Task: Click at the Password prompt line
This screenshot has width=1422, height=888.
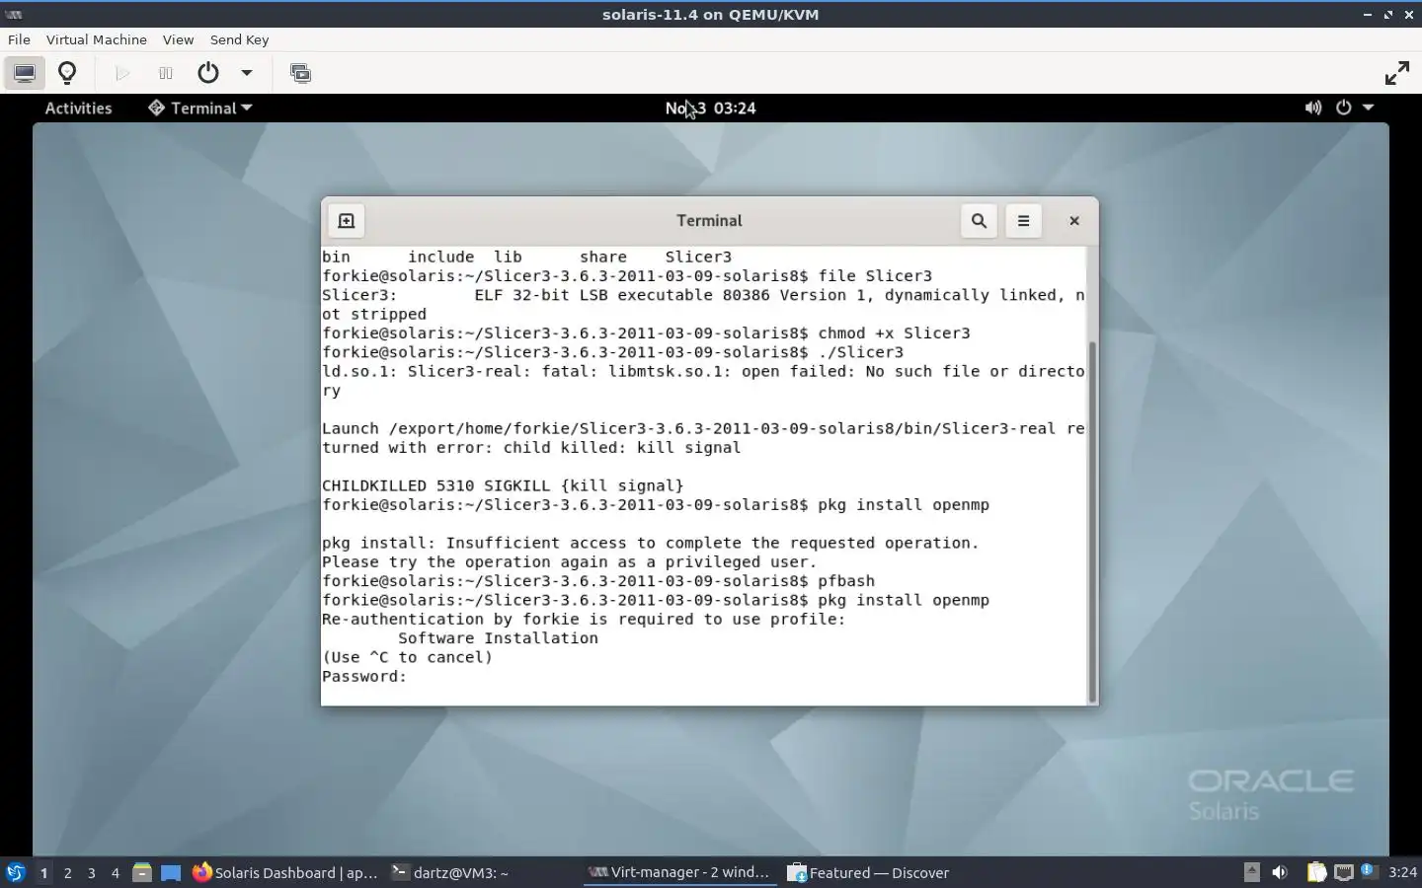Action: coord(363,677)
